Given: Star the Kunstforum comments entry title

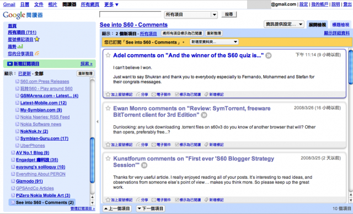Looking at the screenshot, I should [108, 158].
